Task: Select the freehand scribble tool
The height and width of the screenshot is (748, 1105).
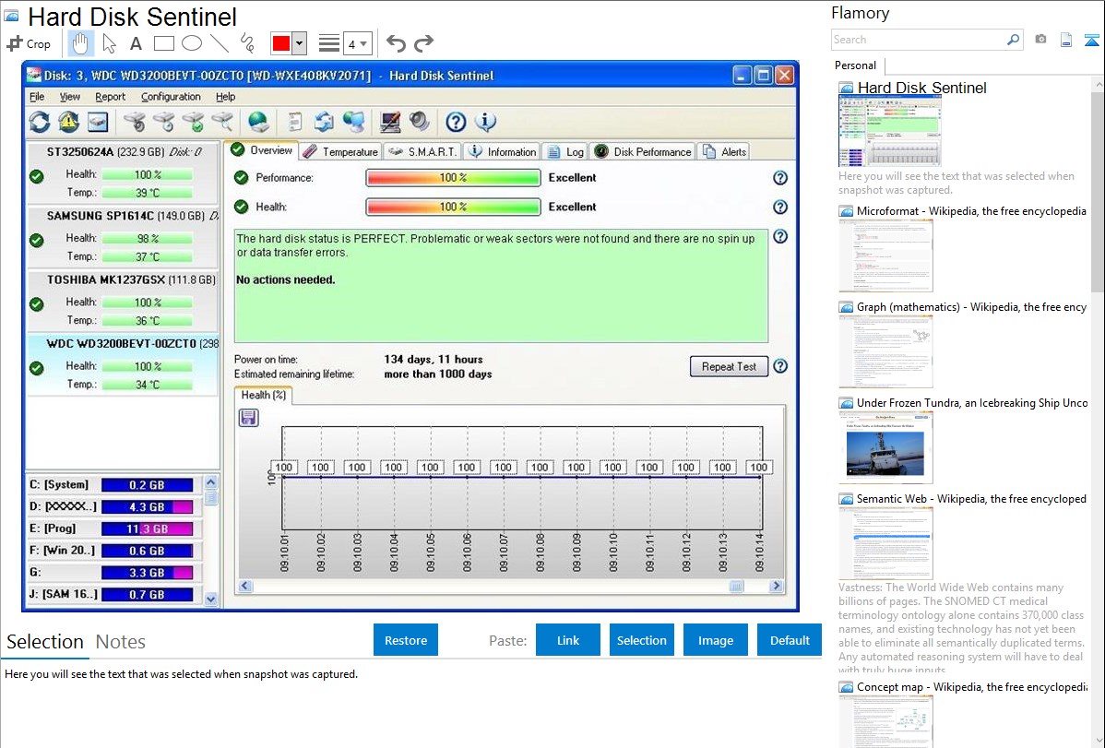Action: coord(247,43)
